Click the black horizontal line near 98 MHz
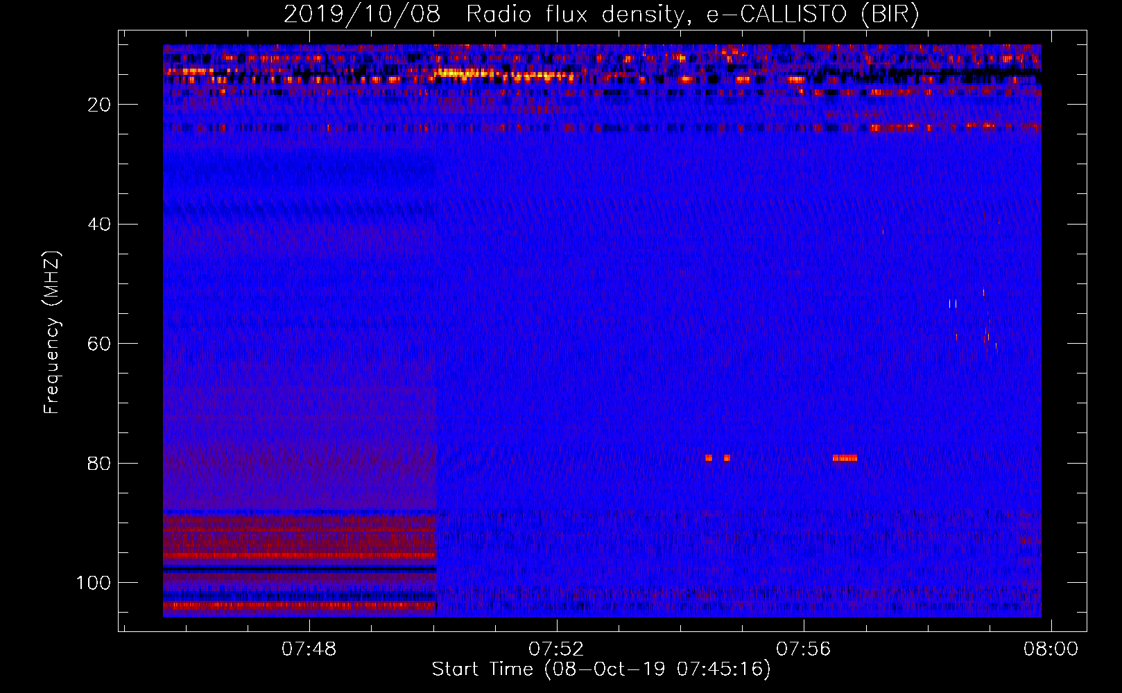1122x693 pixels. click(x=300, y=569)
